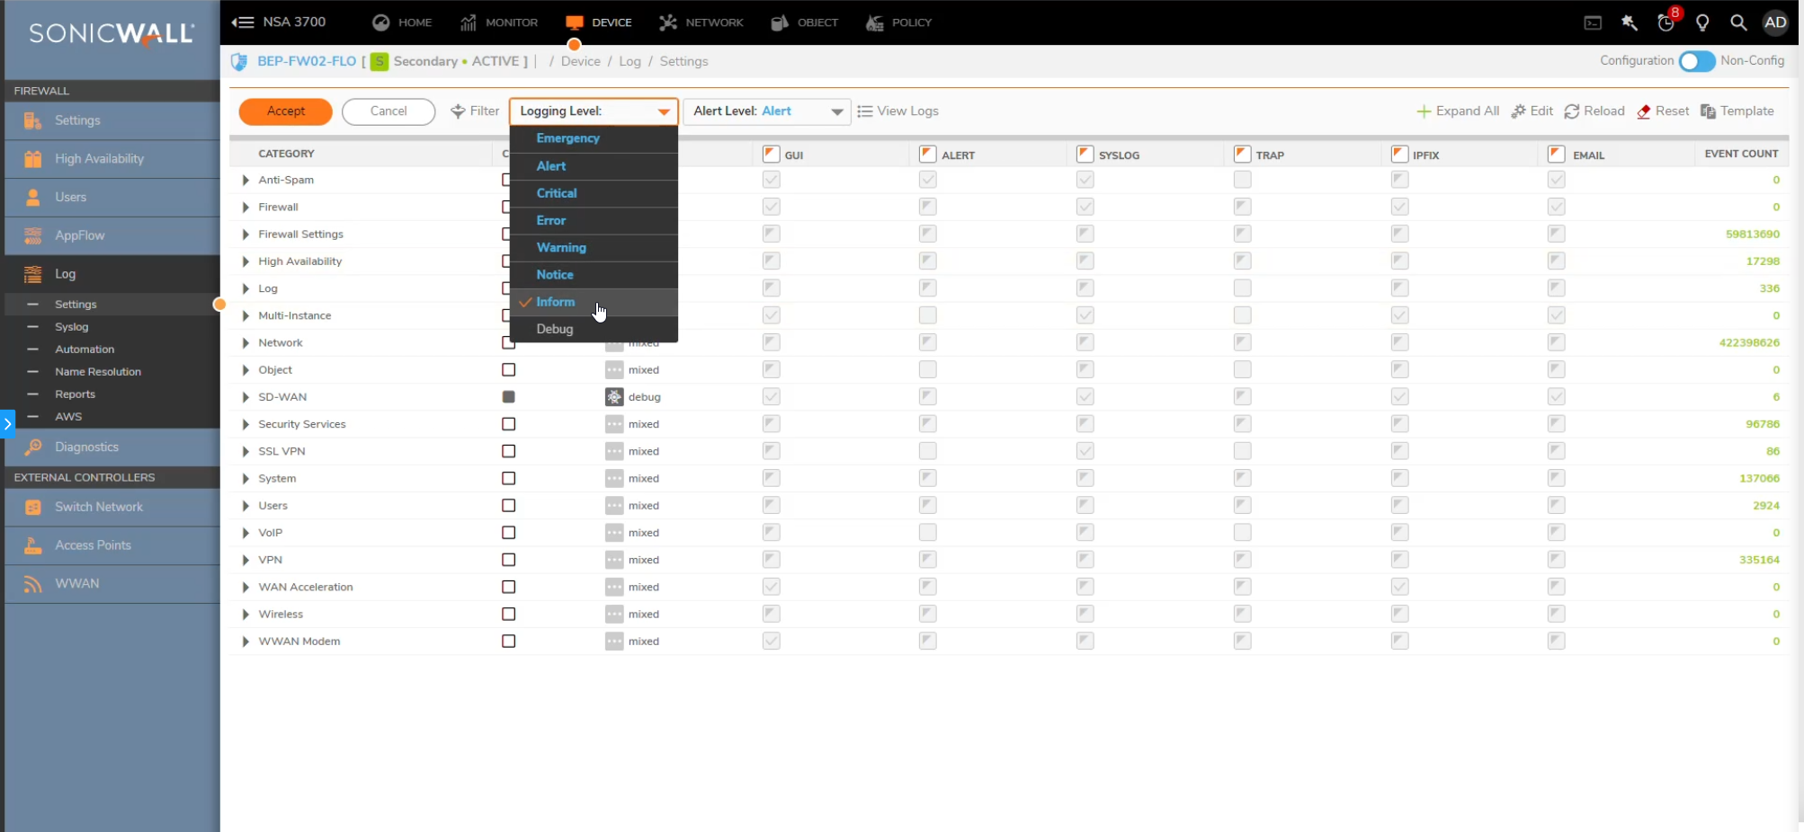Click the setup wizard wand icon

pyautogui.click(x=1630, y=23)
